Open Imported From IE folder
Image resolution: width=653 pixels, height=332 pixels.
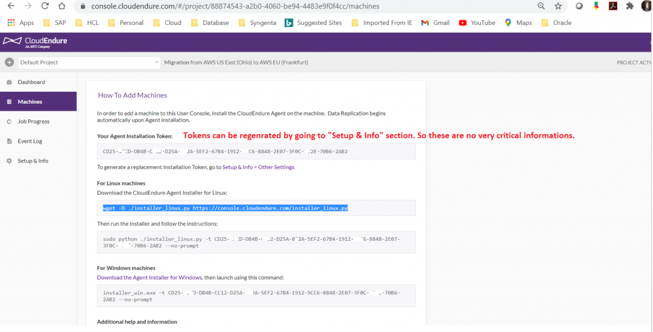(382, 23)
